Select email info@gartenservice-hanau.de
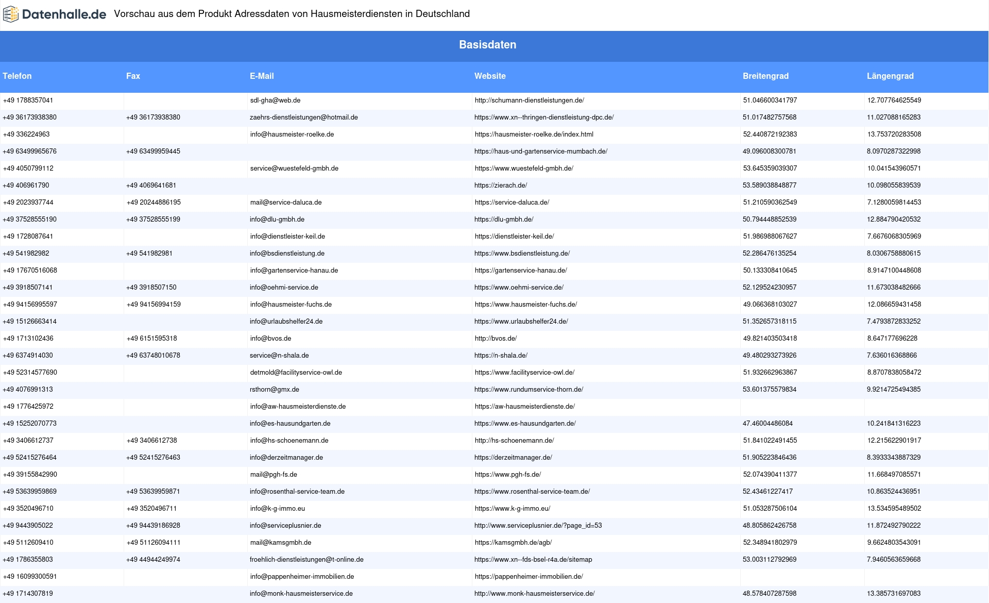 coord(294,271)
